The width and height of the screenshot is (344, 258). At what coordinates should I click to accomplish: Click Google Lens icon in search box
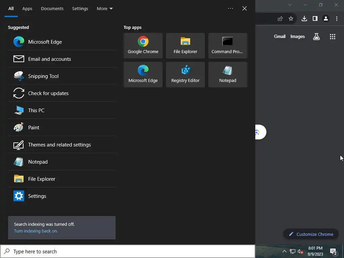click(x=257, y=132)
